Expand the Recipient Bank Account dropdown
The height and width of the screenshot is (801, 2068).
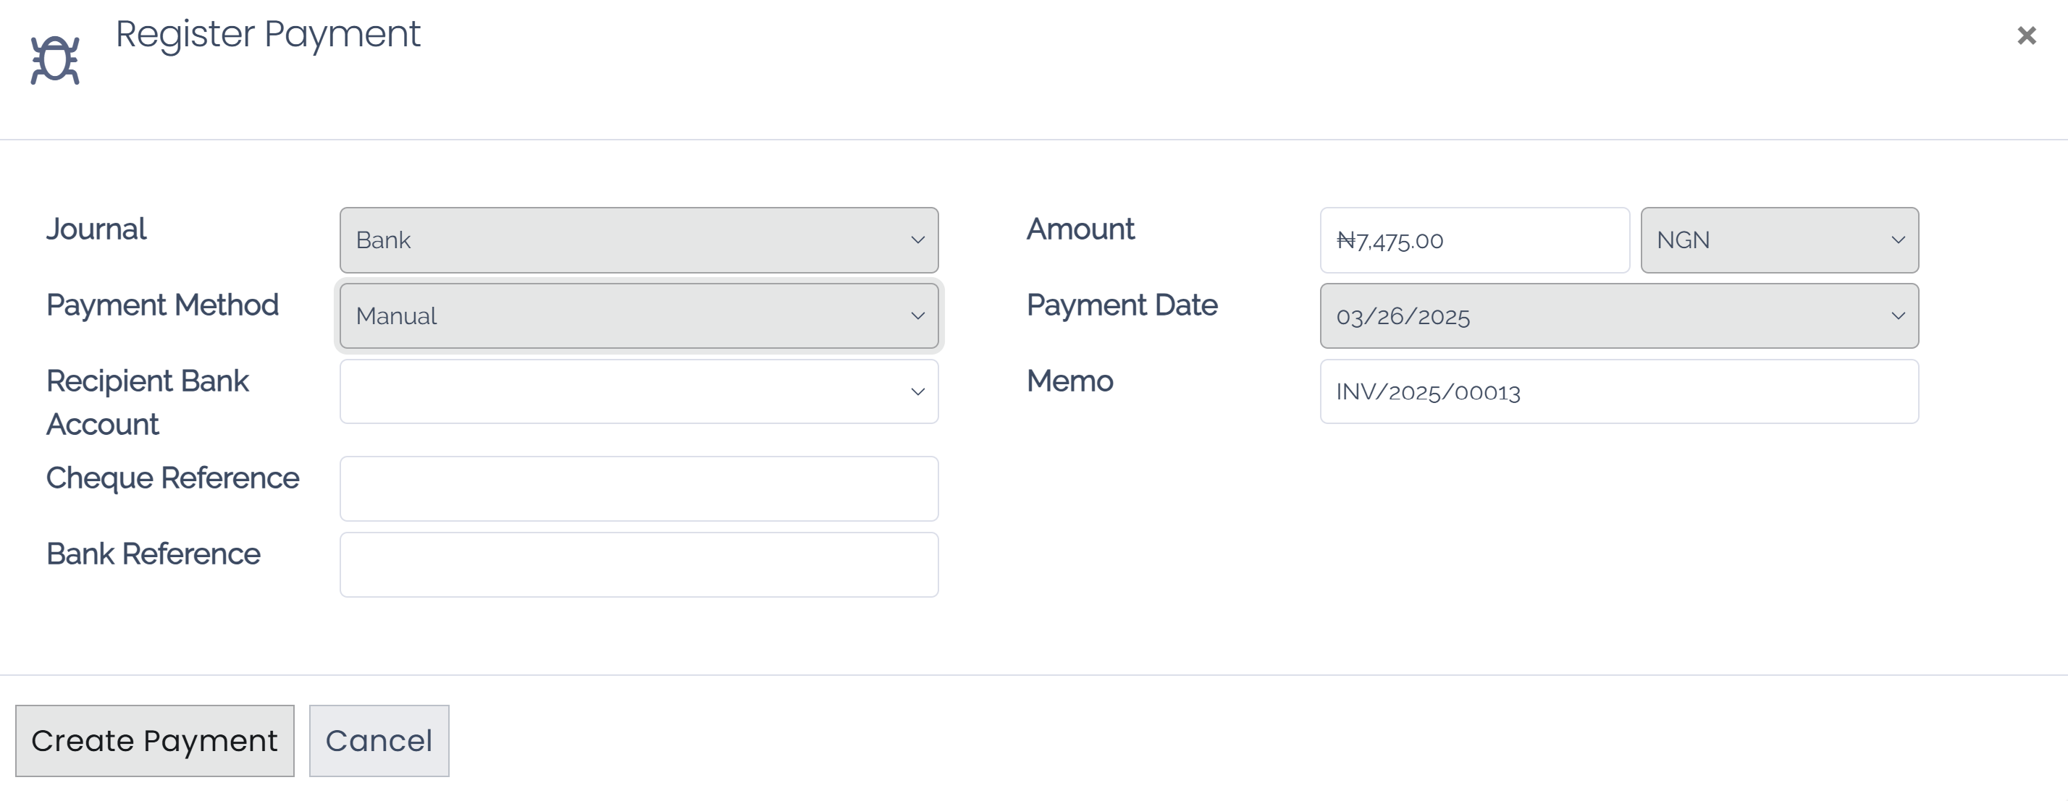tap(638, 391)
